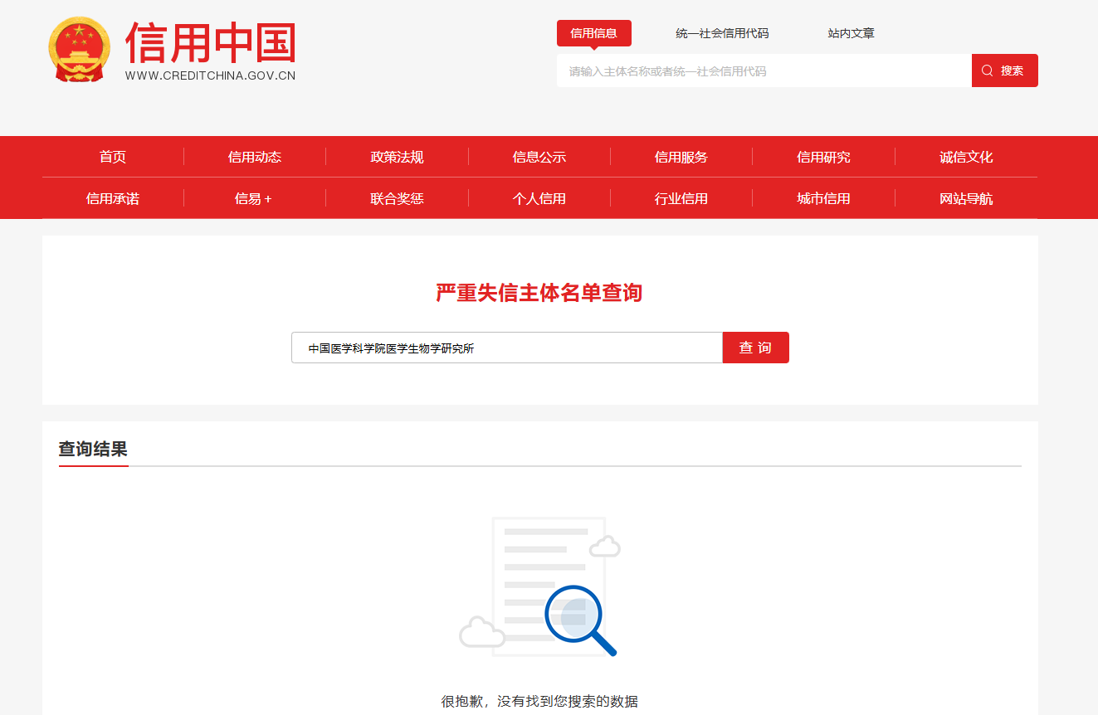Viewport: 1098px width, 715px height.
Task: Switch to 统一社会信用代码 search tab
Action: [722, 33]
